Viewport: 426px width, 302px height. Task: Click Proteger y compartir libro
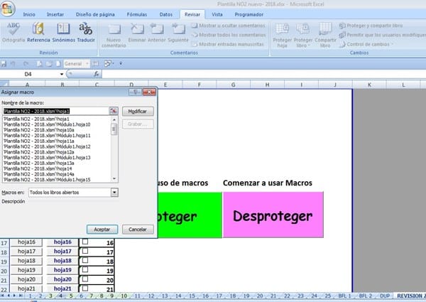(371, 26)
